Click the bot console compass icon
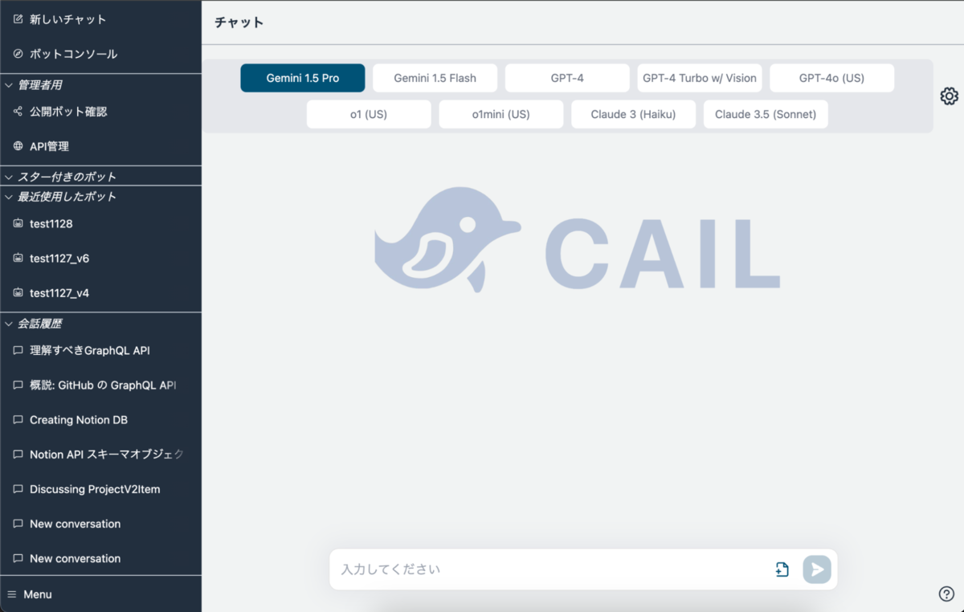The width and height of the screenshot is (964, 612). coord(18,54)
